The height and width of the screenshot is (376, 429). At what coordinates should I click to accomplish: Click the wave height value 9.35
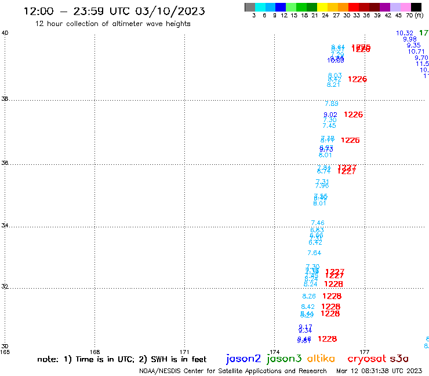click(x=413, y=45)
